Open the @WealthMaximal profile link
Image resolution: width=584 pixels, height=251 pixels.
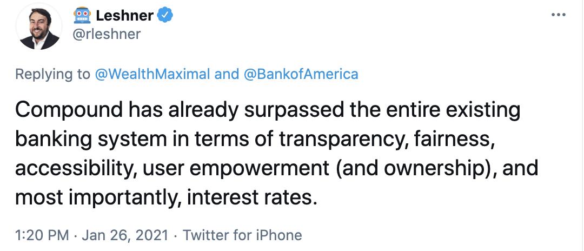[152, 74]
